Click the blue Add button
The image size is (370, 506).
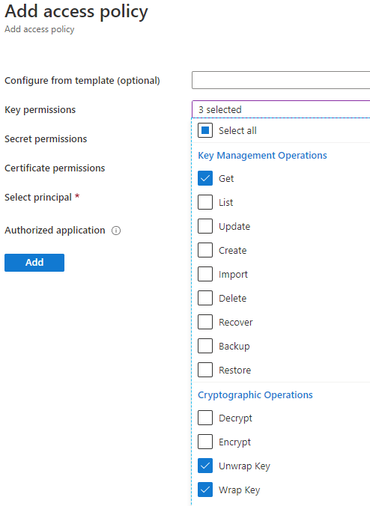point(34,263)
